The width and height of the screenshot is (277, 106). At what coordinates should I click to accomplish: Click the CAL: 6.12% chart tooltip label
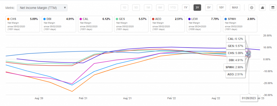(x=236, y=39)
